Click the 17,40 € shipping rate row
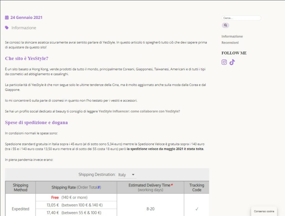 coord(76,213)
